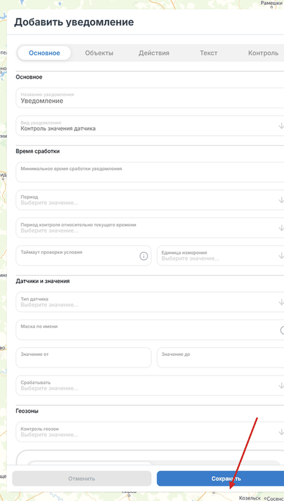Image resolution: width=284 pixels, height=501 pixels.
Task: Click arrow icon of Вид уведомления field
Action: [x=281, y=126]
